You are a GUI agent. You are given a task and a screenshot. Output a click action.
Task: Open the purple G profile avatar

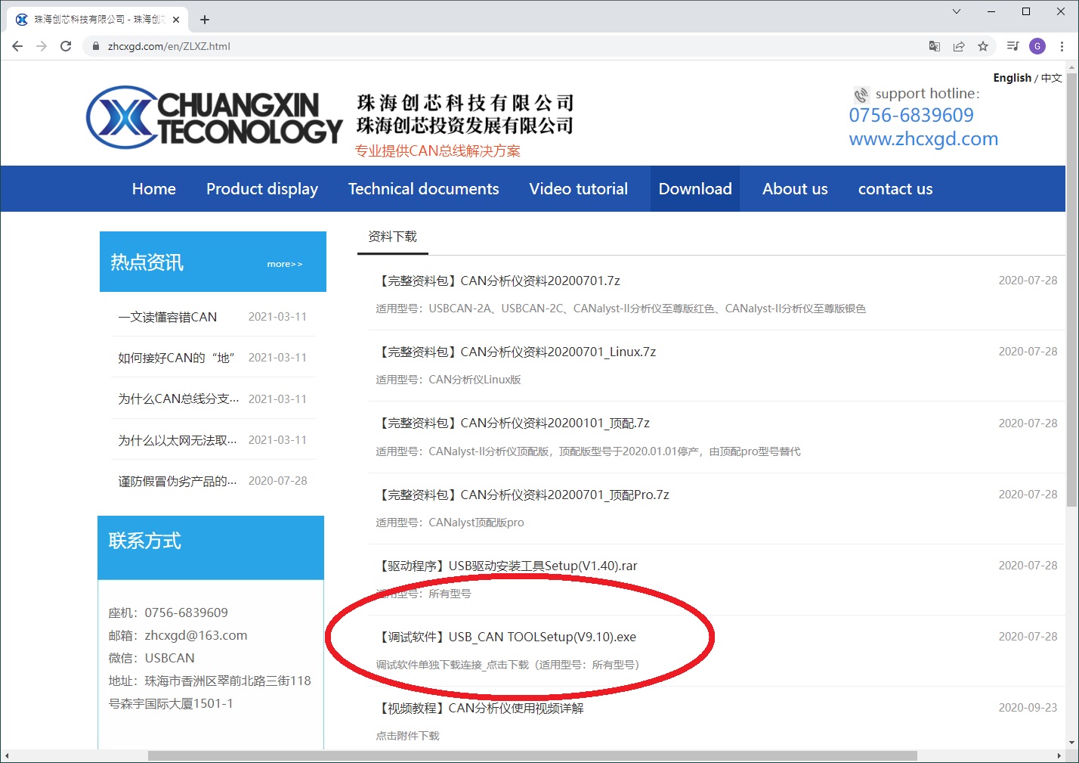(1037, 46)
